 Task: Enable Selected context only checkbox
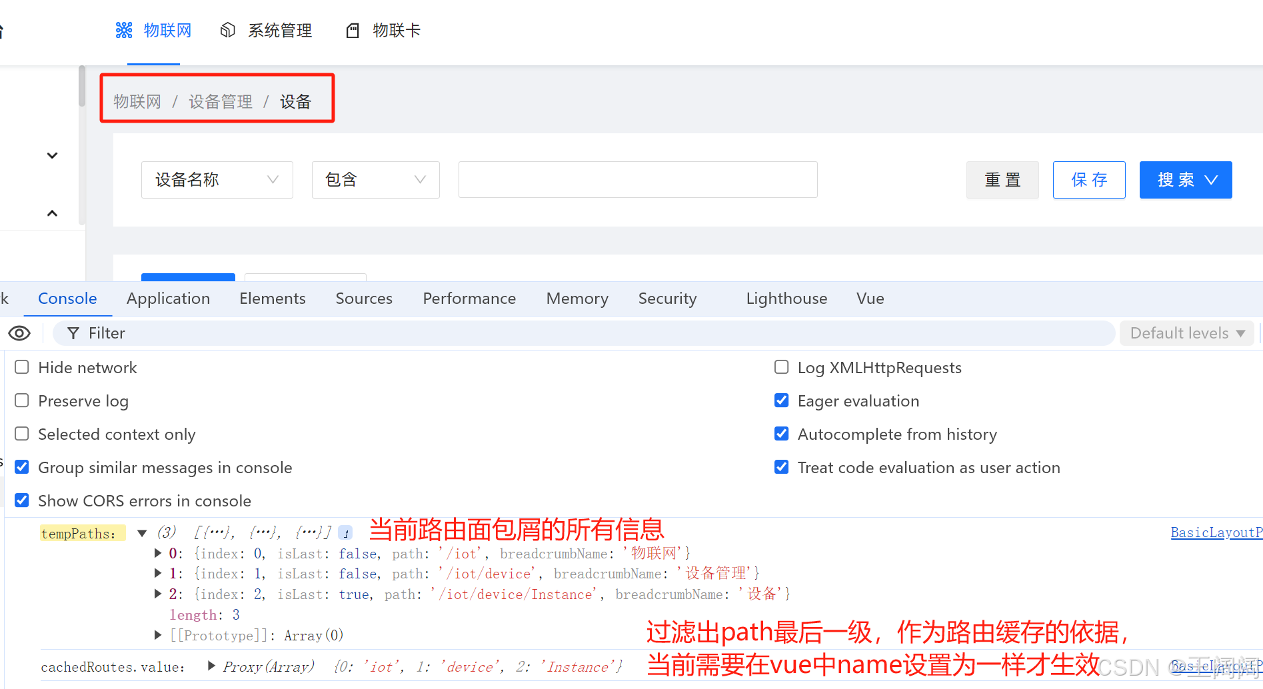tap(22, 434)
